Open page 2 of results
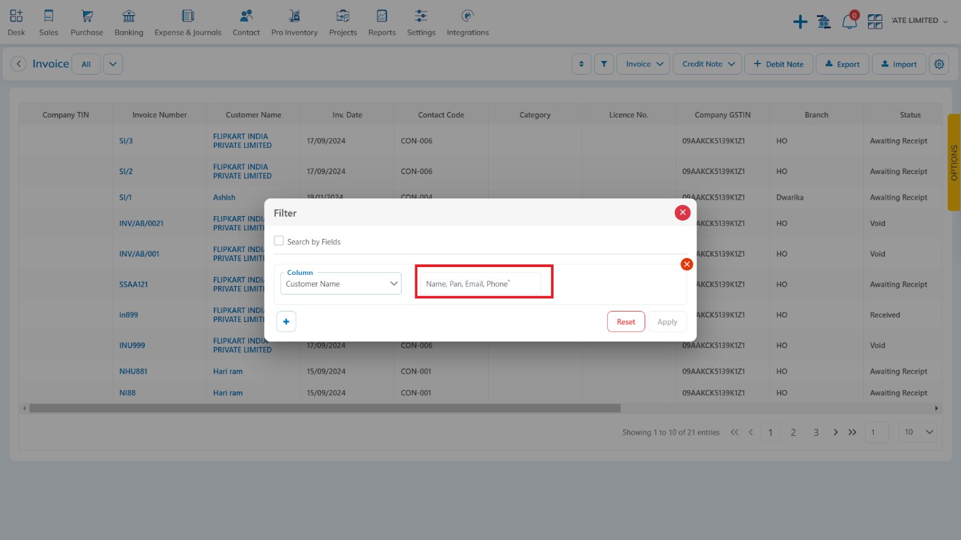Image resolution: width=961 pixels, height=540 pixels. [793, 432]
